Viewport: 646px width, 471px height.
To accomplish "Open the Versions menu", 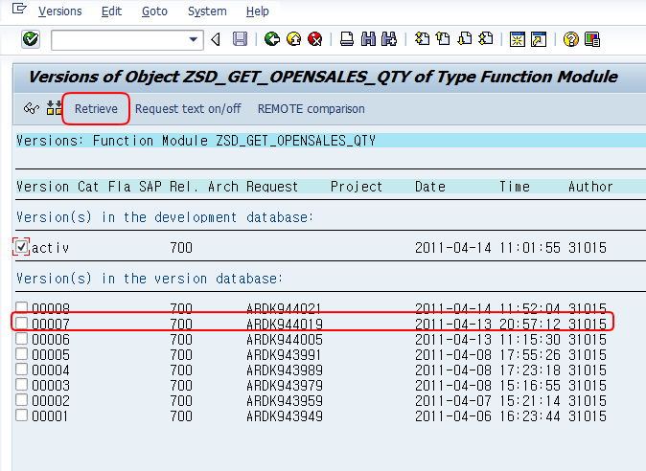I will tap(60, 11).
